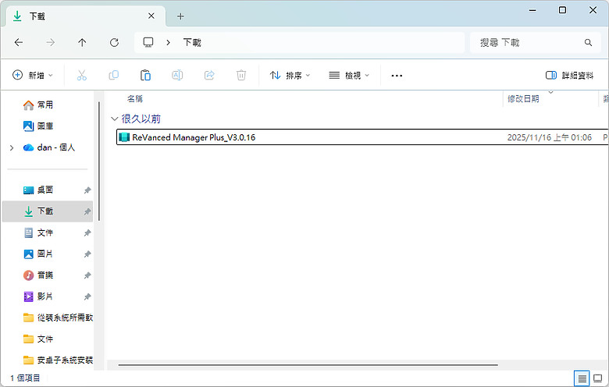Expand the dan - 個人 OneDrive node

tap(12, 147)
